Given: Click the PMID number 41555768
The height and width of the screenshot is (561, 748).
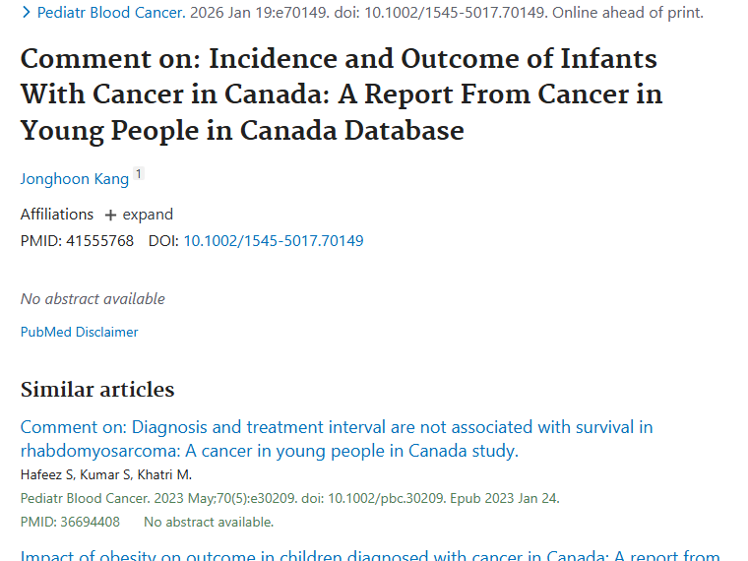Looking at the screenshot, I should click(x=100, y=240).
